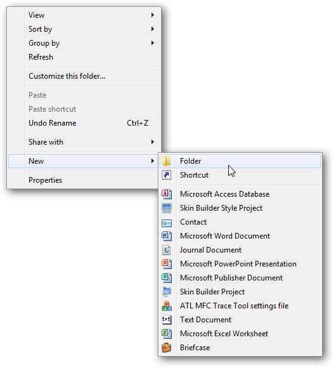Click the greyed-out Paste shortcut entry

pos(84,109)
